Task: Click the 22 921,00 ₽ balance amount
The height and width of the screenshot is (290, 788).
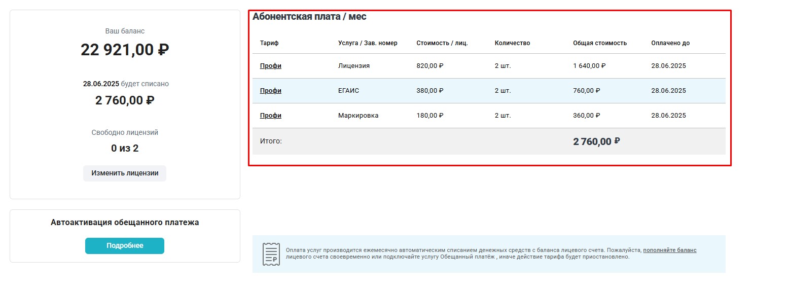Action: [x=125, y=50]
